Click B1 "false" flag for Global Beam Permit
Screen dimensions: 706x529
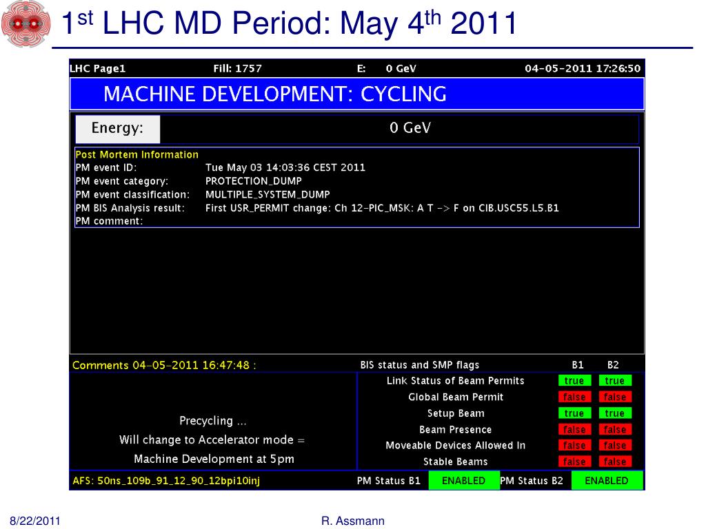(574, 397)
